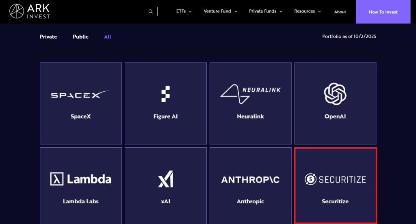Open the search magnifier icon
The height and width of the screenshot is (224, 416).
point(151,12)
